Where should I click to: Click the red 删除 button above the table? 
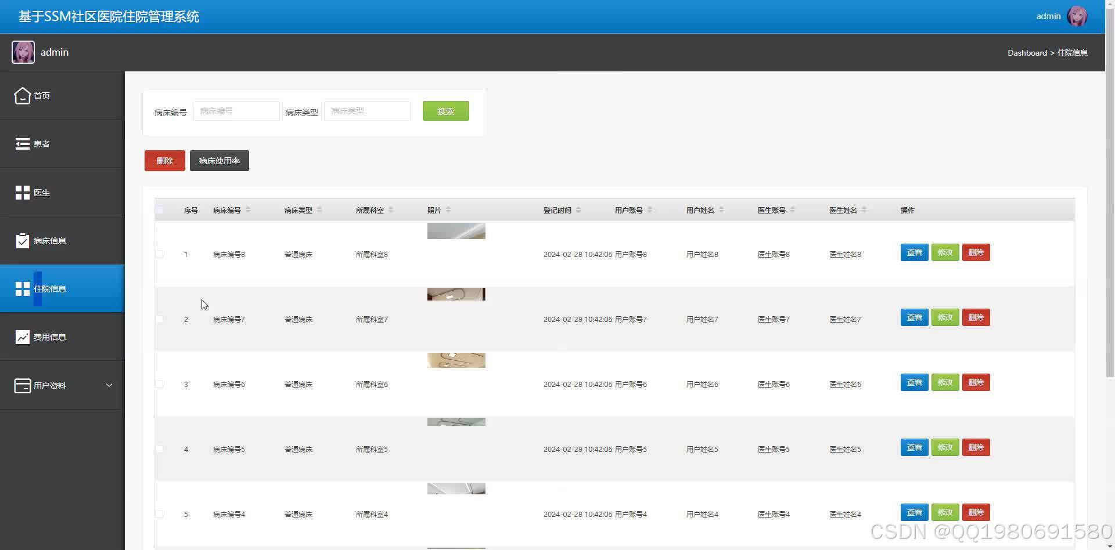(165, 161)
